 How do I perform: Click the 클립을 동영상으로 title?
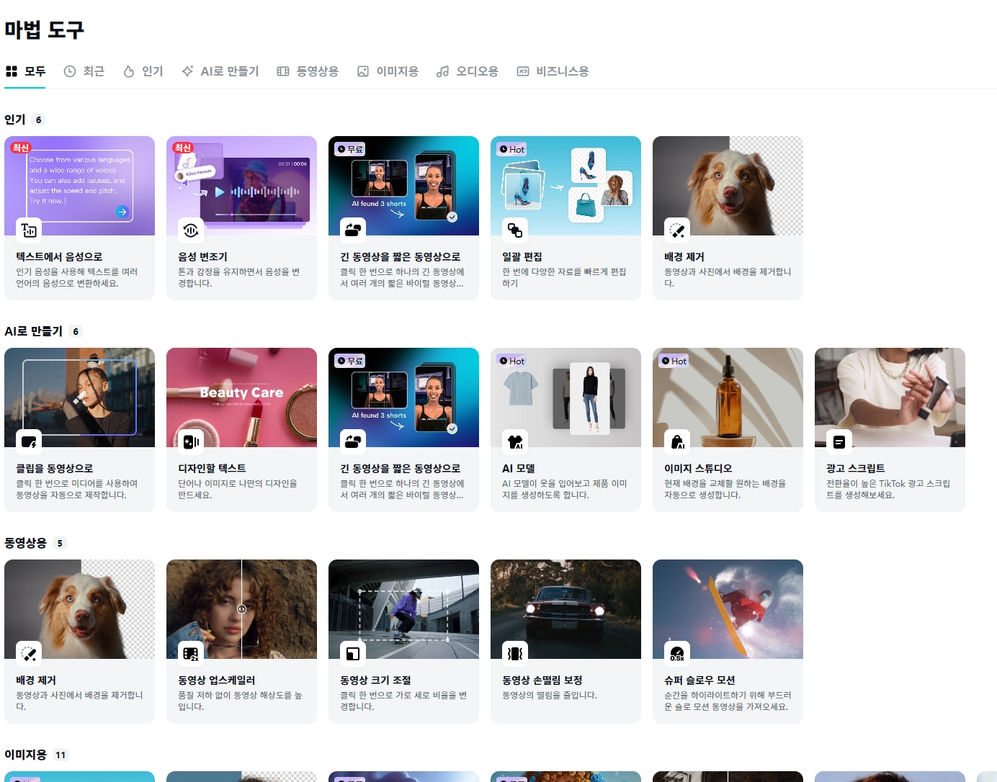[x=54, y=468]
